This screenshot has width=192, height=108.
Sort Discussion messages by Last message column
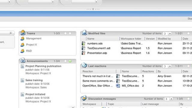point(151,104)
